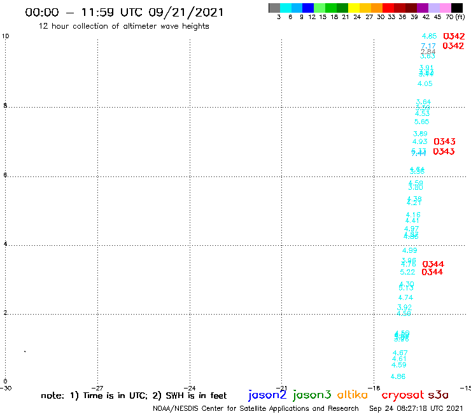Click the latitude 4 axis label
Viewport: 471px width, 414px height.
5,244
